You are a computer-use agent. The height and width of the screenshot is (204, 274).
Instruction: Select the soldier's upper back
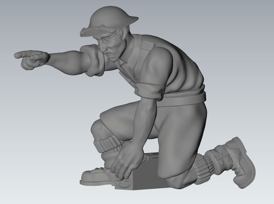coord(180,64)
